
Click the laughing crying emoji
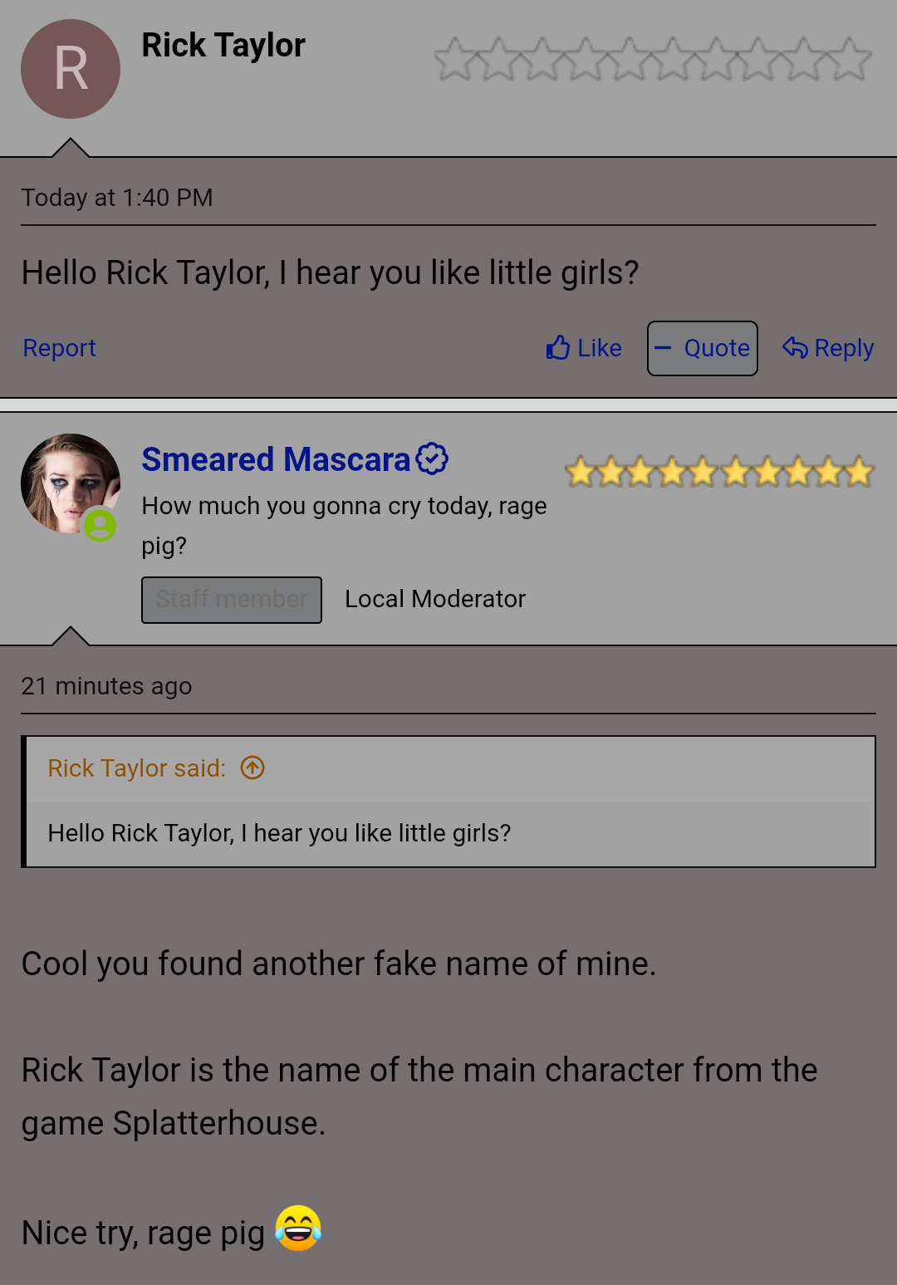[298, 1229]
